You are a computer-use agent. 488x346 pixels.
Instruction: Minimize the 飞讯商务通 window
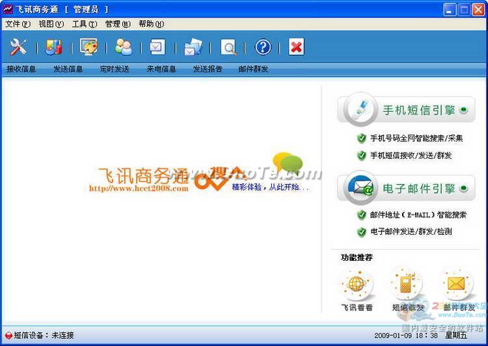pyautogui.click(x=449, y=10)
